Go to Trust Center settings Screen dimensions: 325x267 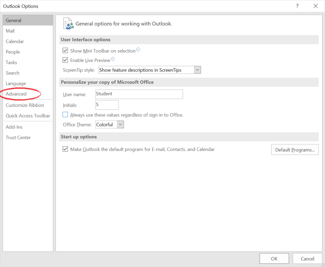[28, 137]
